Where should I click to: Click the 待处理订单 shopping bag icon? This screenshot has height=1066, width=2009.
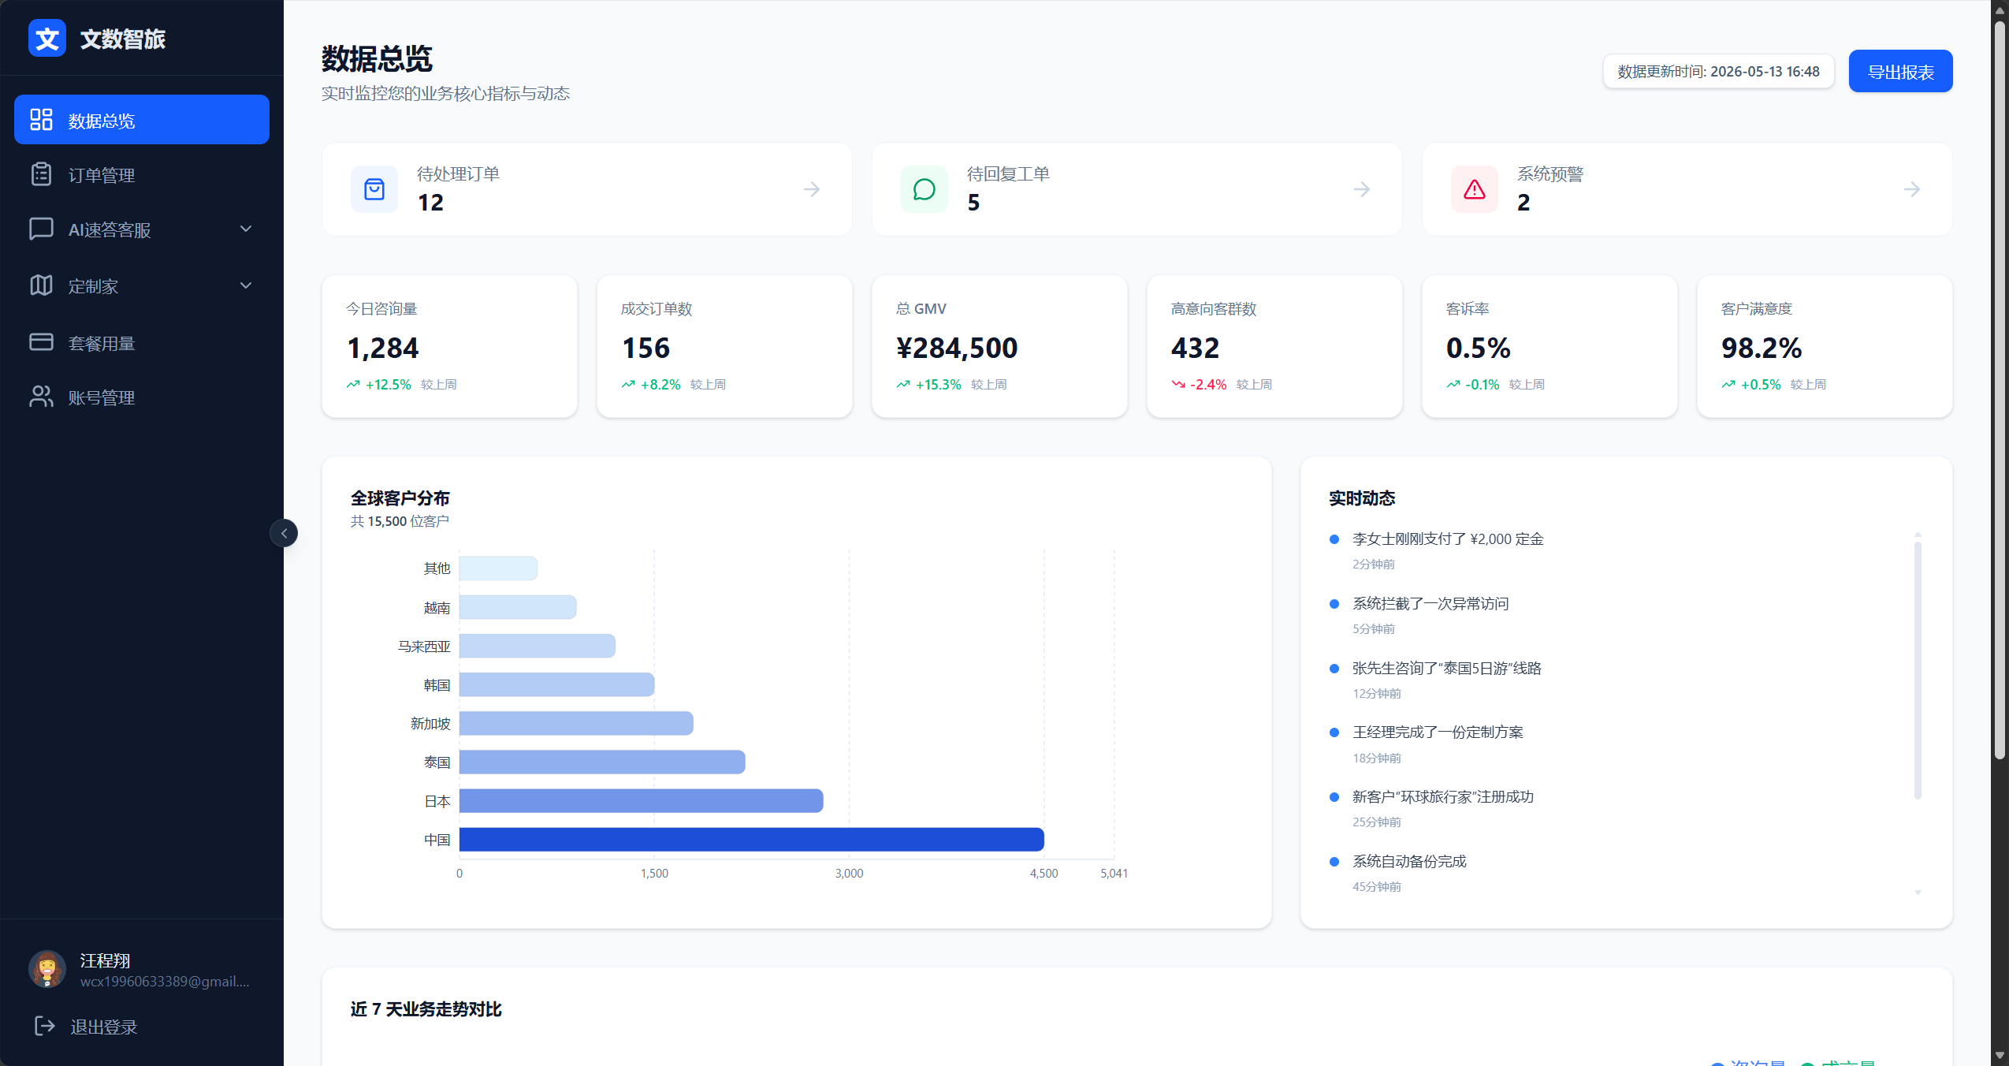coord(374,189)
